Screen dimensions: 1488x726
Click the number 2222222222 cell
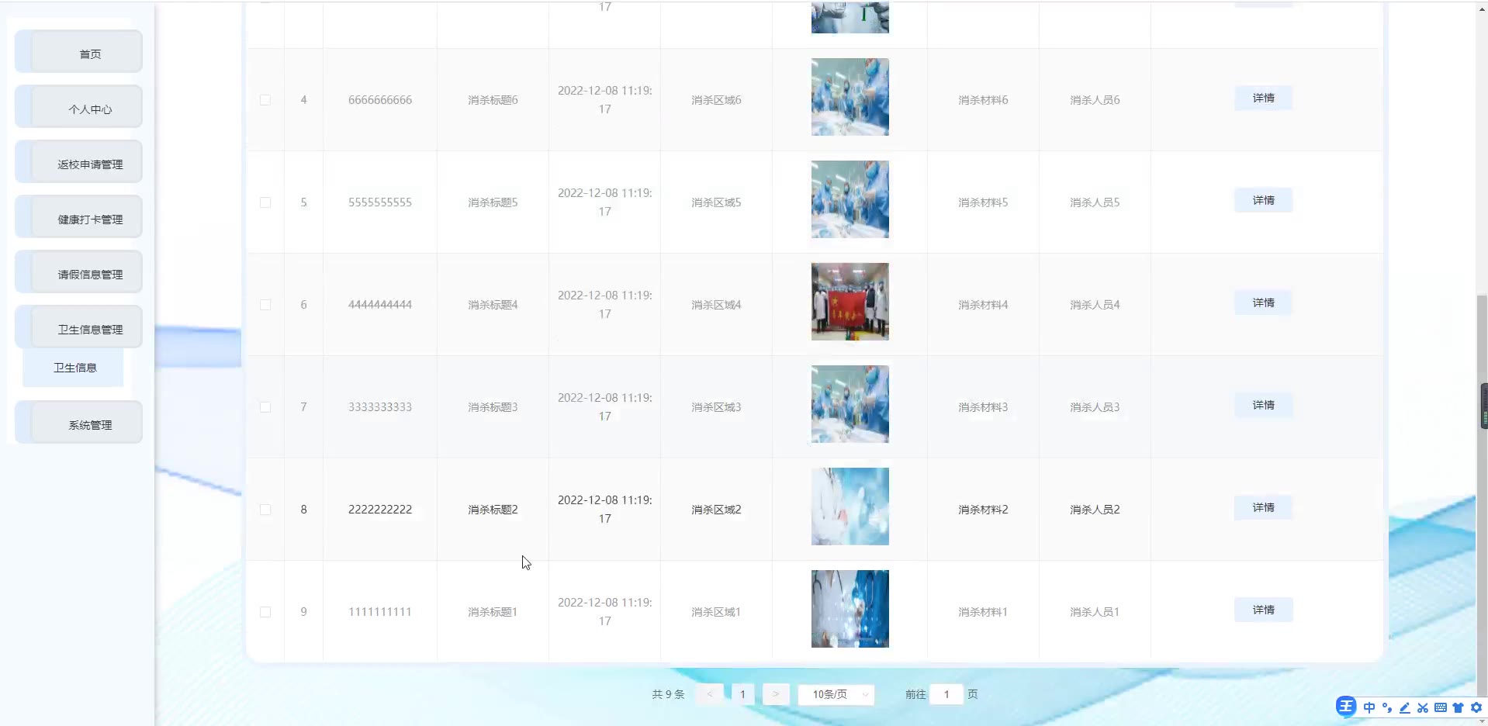(380, 510)
